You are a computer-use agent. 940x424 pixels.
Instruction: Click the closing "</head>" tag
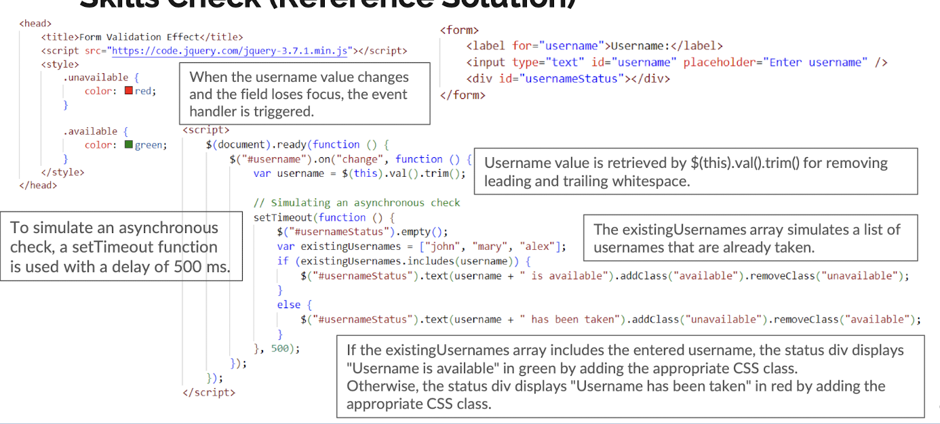pyautogui.click(x=38, y=185)
